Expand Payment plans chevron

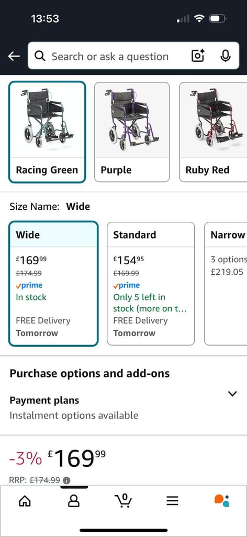(232, 393)
